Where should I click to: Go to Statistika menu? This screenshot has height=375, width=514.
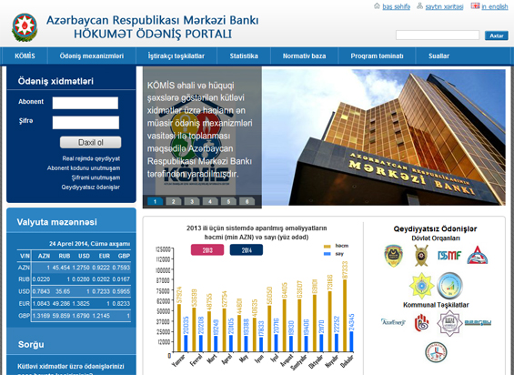point(244,56)
